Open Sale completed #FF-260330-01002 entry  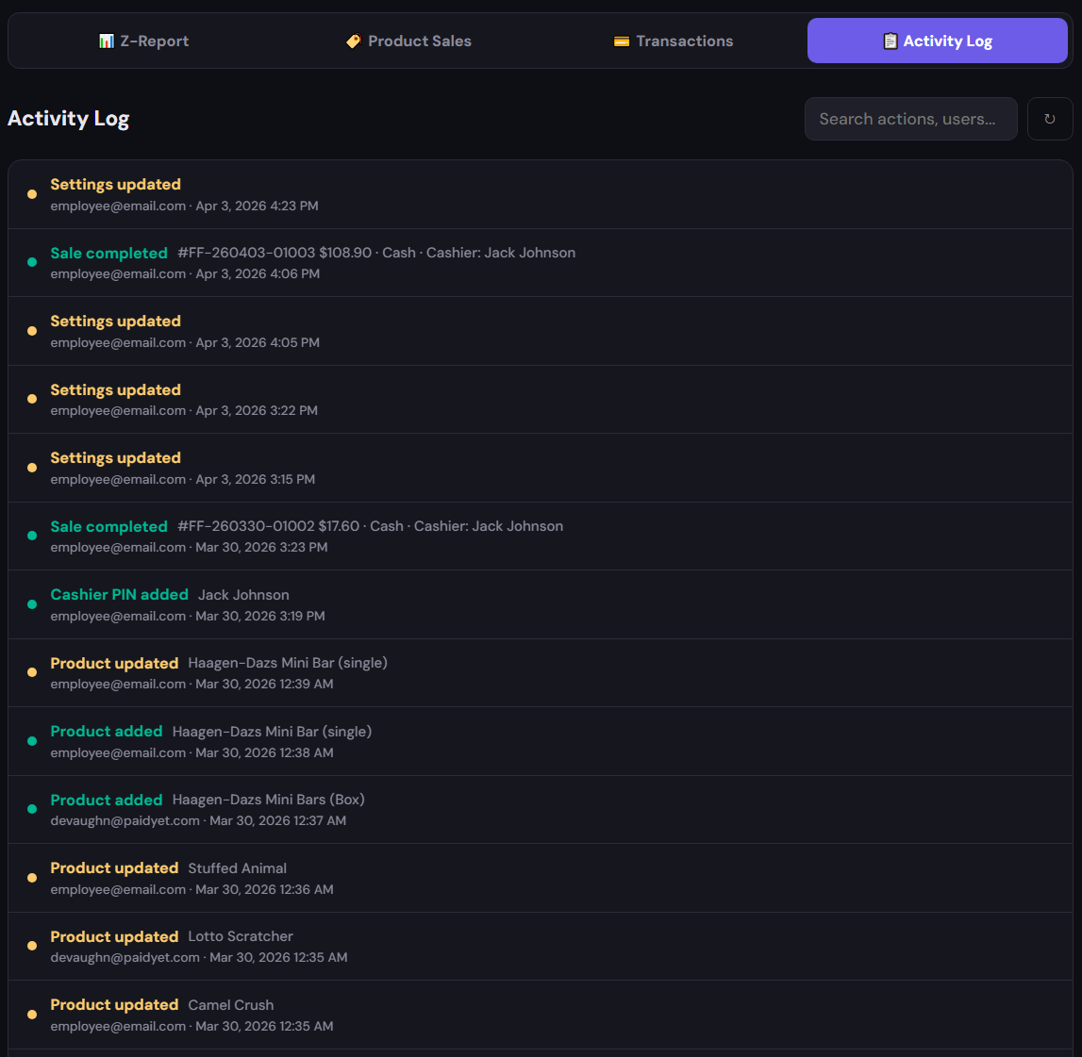541,537
